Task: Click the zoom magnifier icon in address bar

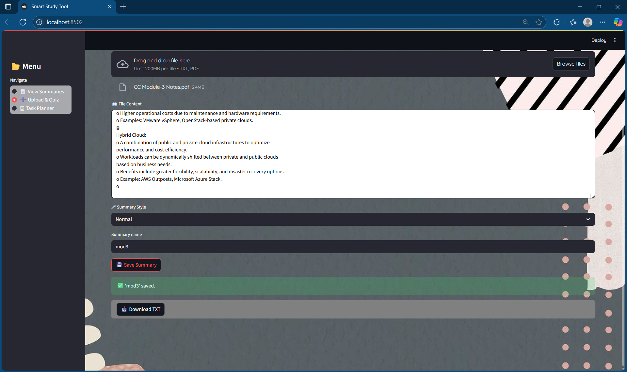Action: click(x=525, y=22)
